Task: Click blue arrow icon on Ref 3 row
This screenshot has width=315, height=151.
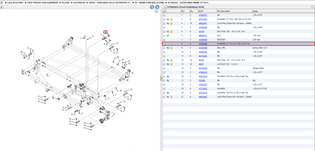Action: click(x=168, y=24)
